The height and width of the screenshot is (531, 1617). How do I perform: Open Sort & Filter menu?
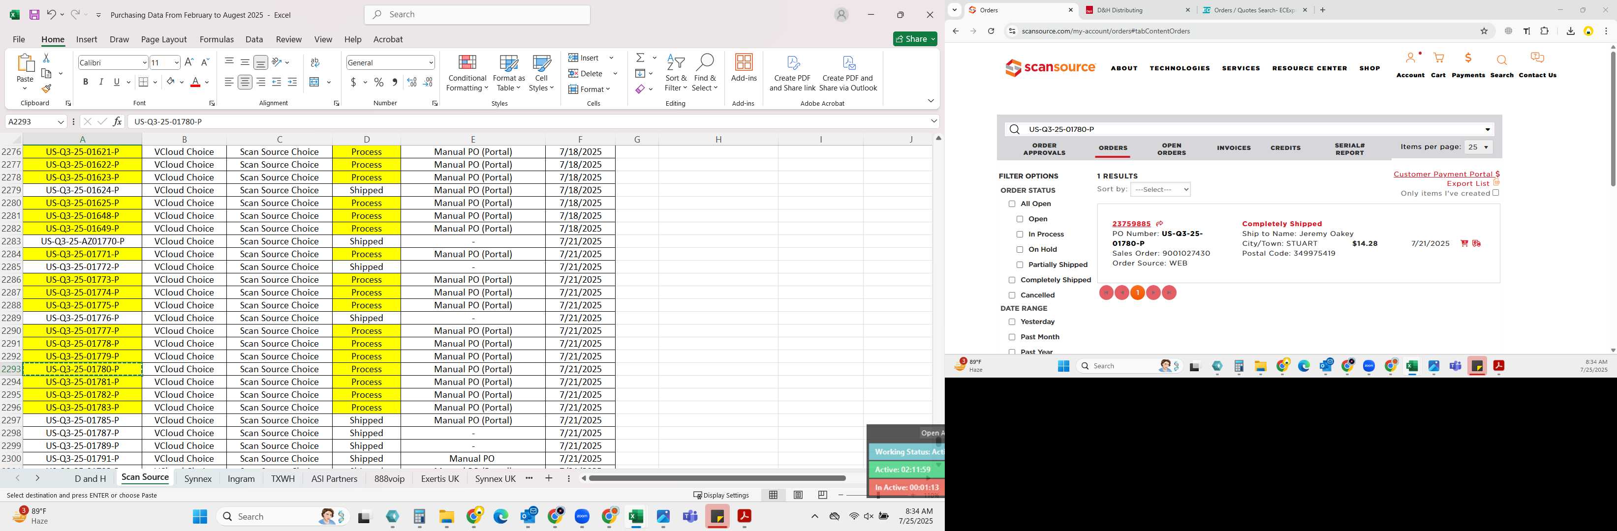pyautogui.click(x=676, y=73)
